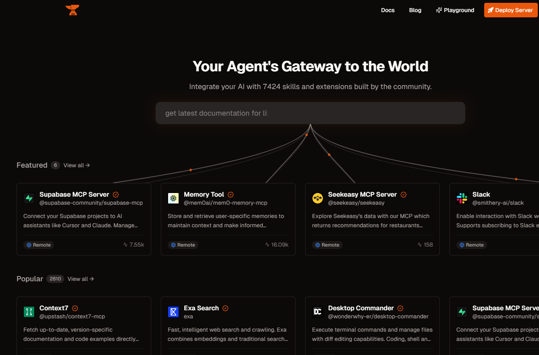Click verified badge next to Desktop Commander

[400, 308]
